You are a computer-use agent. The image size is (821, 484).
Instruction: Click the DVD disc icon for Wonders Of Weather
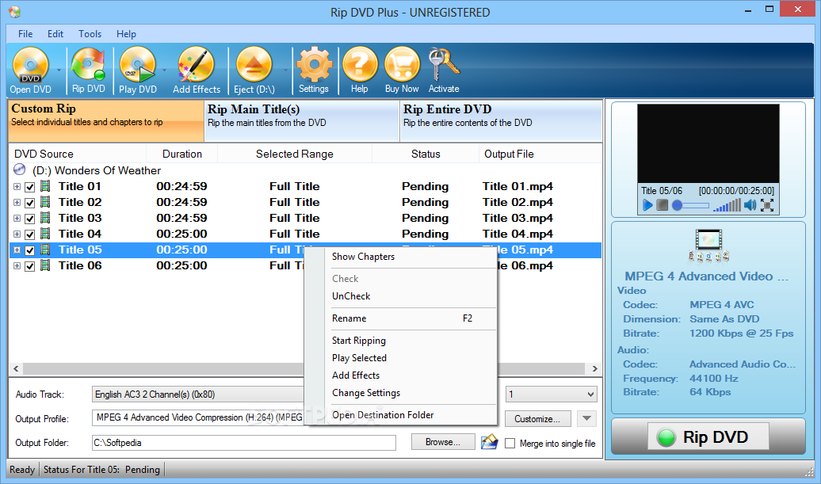tap(19, 170)
